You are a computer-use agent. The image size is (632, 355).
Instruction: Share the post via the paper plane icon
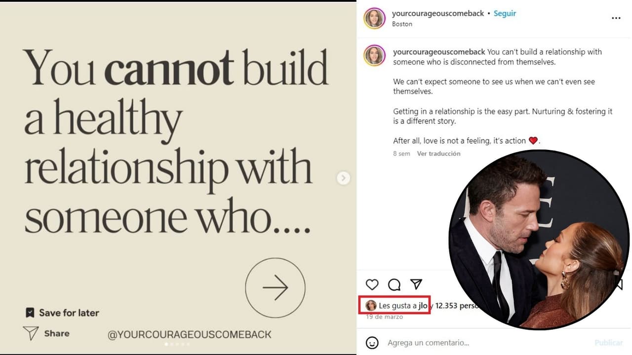416,284
